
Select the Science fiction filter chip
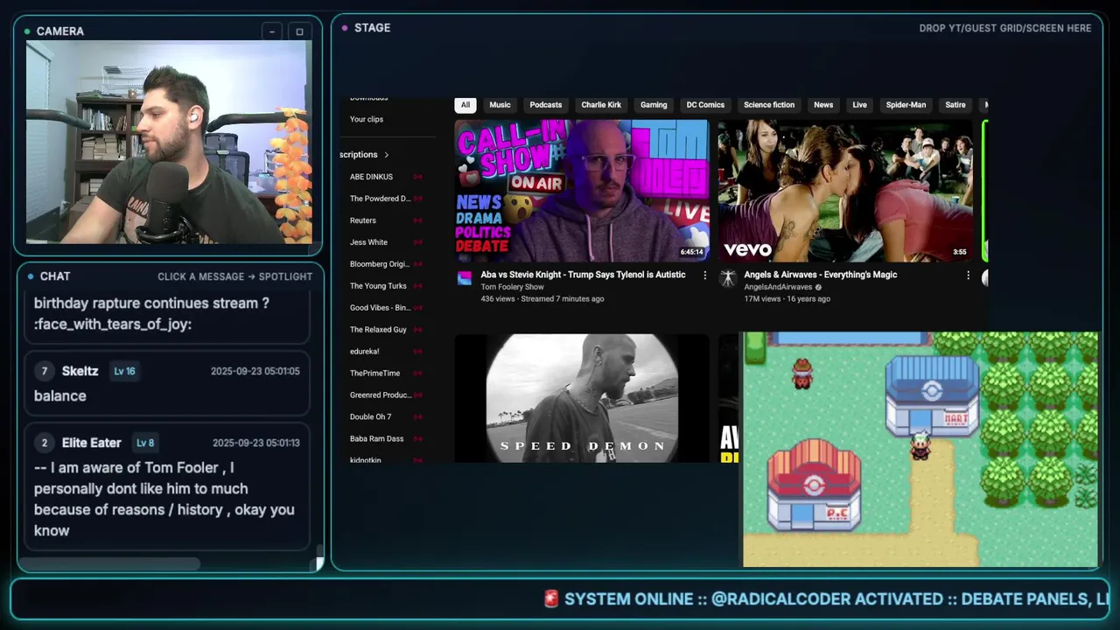click(x=769, y=105)
